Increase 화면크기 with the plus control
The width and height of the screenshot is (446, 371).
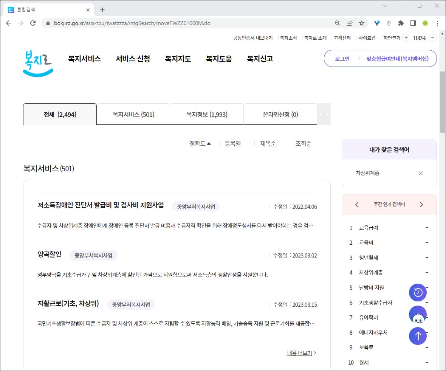pos(406,38)
